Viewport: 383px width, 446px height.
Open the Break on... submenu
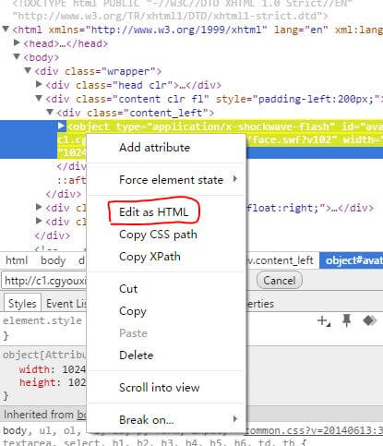[x=166, y=419]
